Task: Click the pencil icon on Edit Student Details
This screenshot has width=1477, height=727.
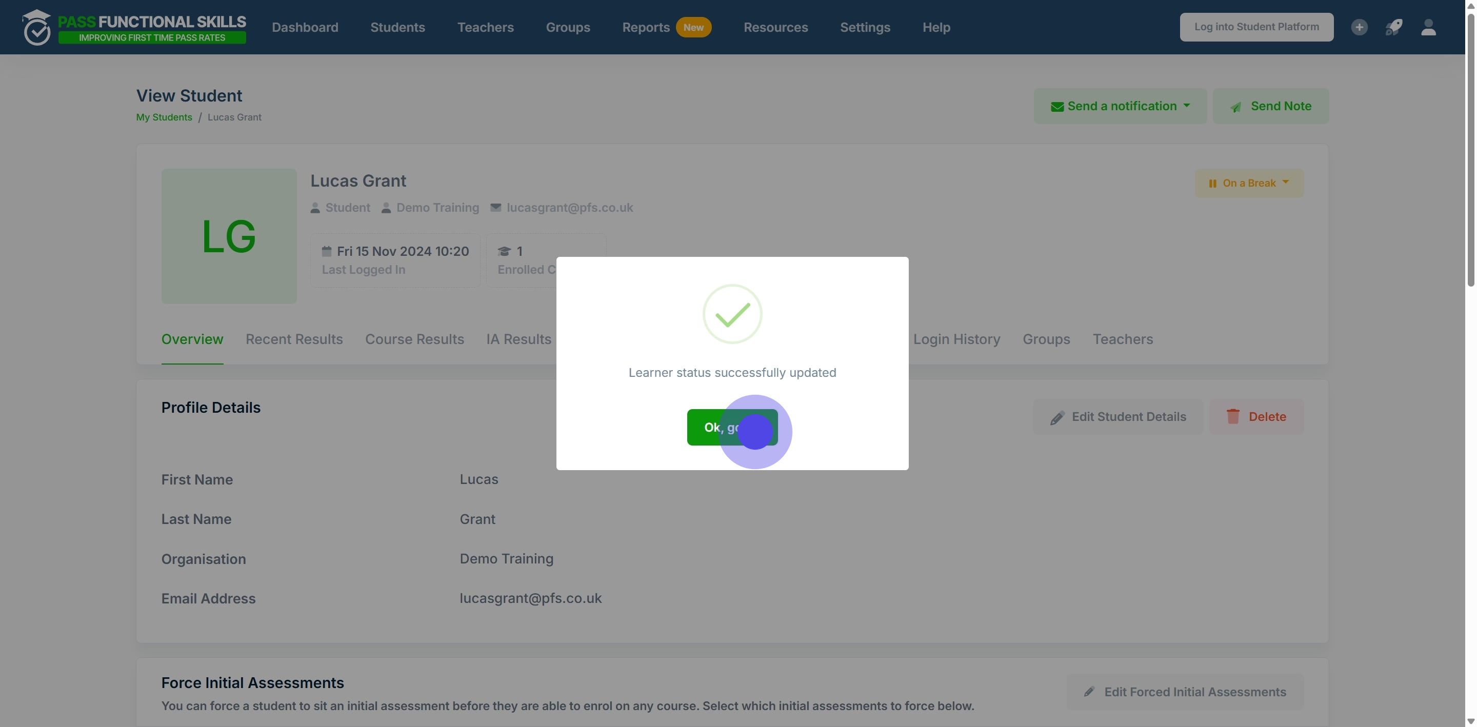Action: pyautogui.click(x=1057, y=417)
